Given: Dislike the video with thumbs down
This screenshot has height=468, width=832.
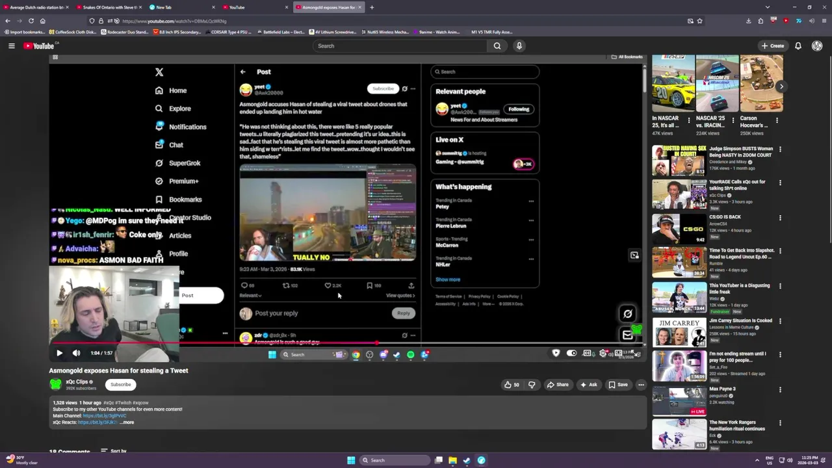Looking at the screenshot, I should (532, 385).
